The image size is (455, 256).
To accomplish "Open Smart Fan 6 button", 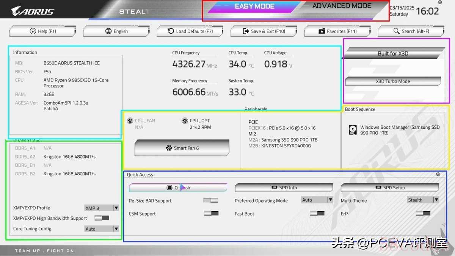I will pos(182,148).
